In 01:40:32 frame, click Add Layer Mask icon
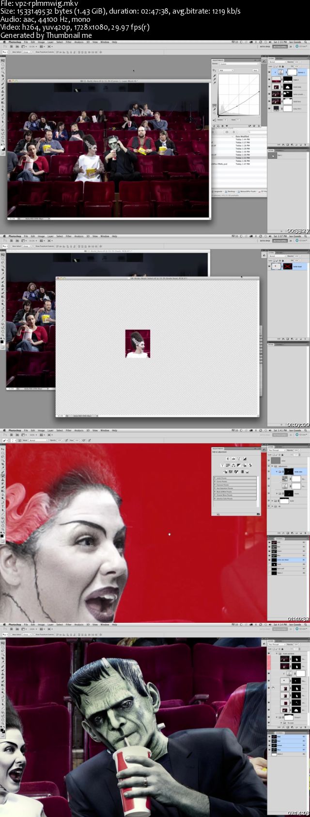Screen dimensions: 310x817 (288, 533)
